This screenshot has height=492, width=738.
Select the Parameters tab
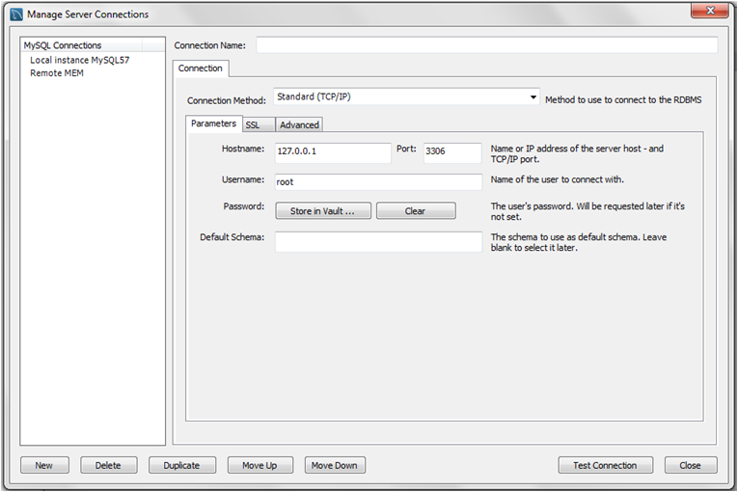[213, 123]
